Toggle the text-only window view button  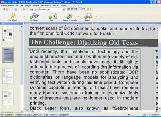[75, 9]
